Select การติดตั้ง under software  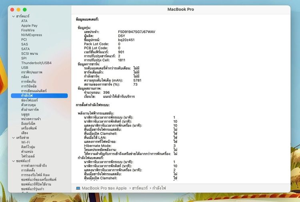pyautogui.click(x=28, y=170)
